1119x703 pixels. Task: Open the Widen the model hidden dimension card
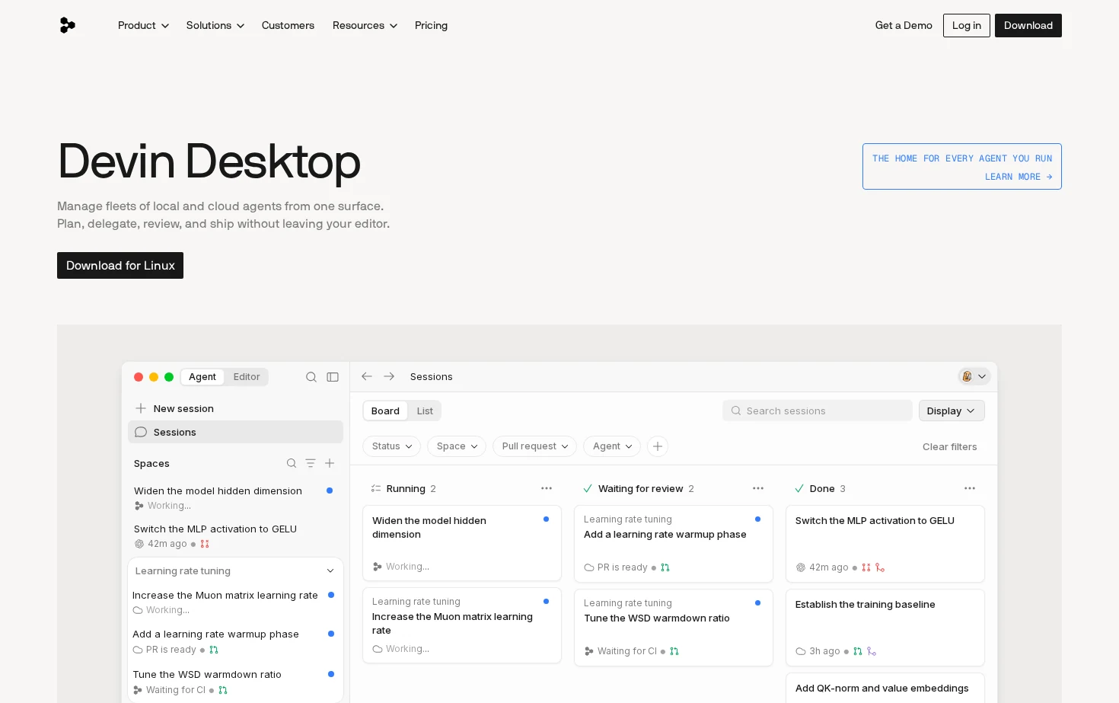tap(462, 543)
